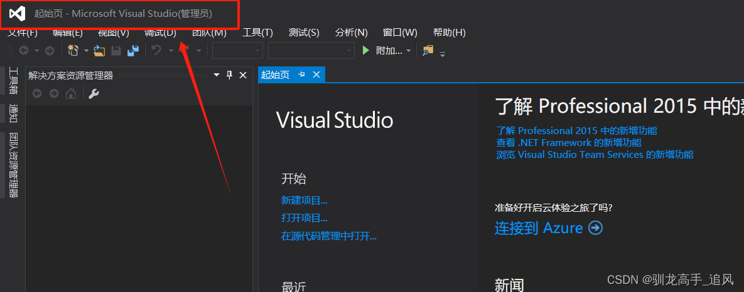Viewport: 744px width, 292px height.
Task: Open the 视图(V) menu
Action: (114, 33)
